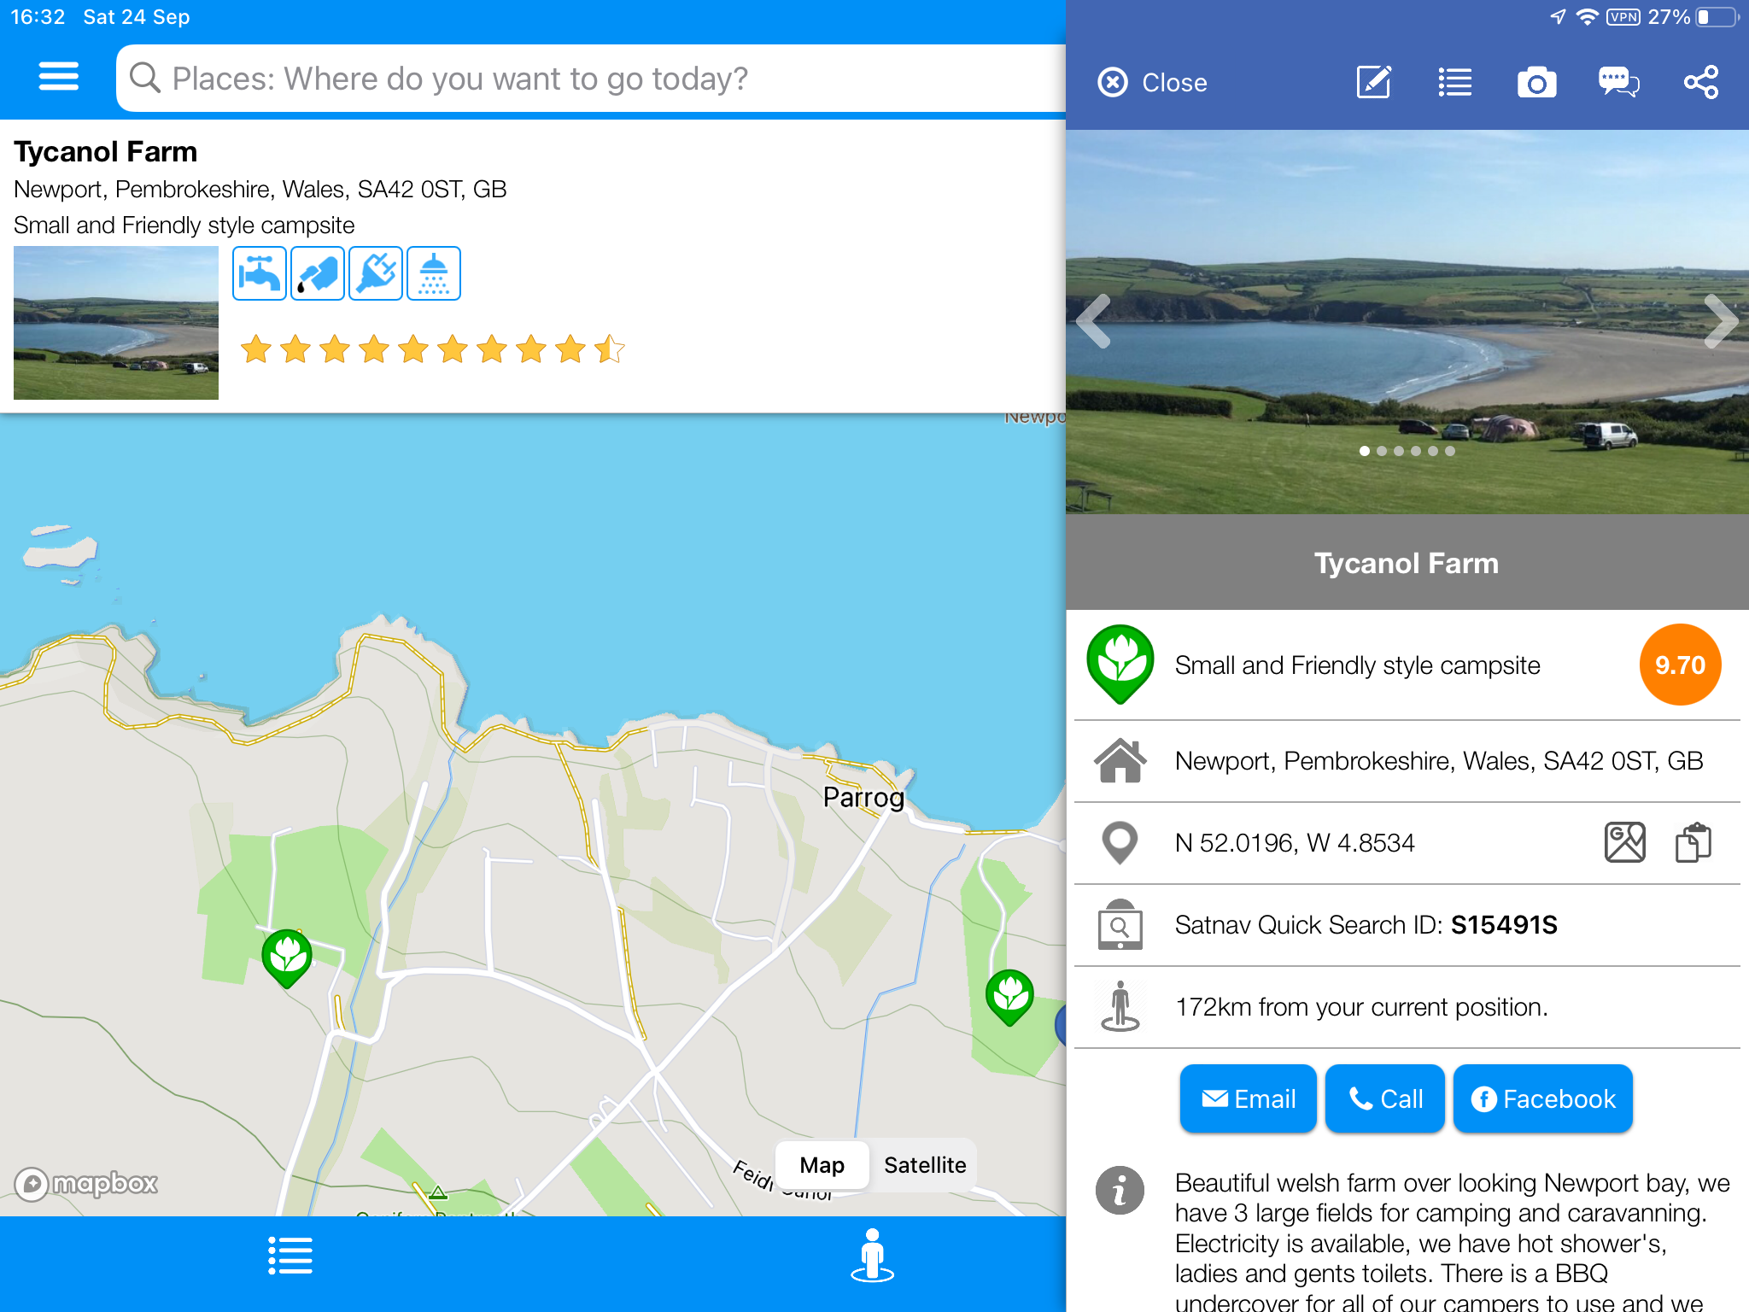Open results list from bottom bar
This screenshot has width=1749, height=1312.
tap(290, 1256)
